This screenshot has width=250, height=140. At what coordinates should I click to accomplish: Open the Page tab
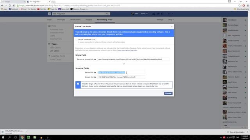(x=50, y=20)
